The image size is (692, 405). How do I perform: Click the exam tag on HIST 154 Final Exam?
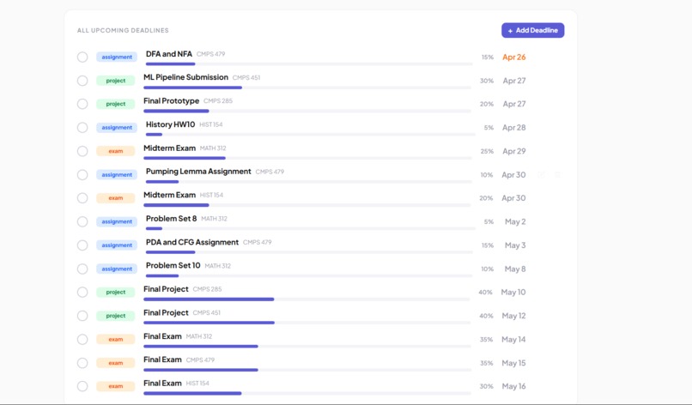[116, 386]
